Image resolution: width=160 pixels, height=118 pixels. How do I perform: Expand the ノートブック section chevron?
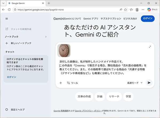tap(46, 37)
